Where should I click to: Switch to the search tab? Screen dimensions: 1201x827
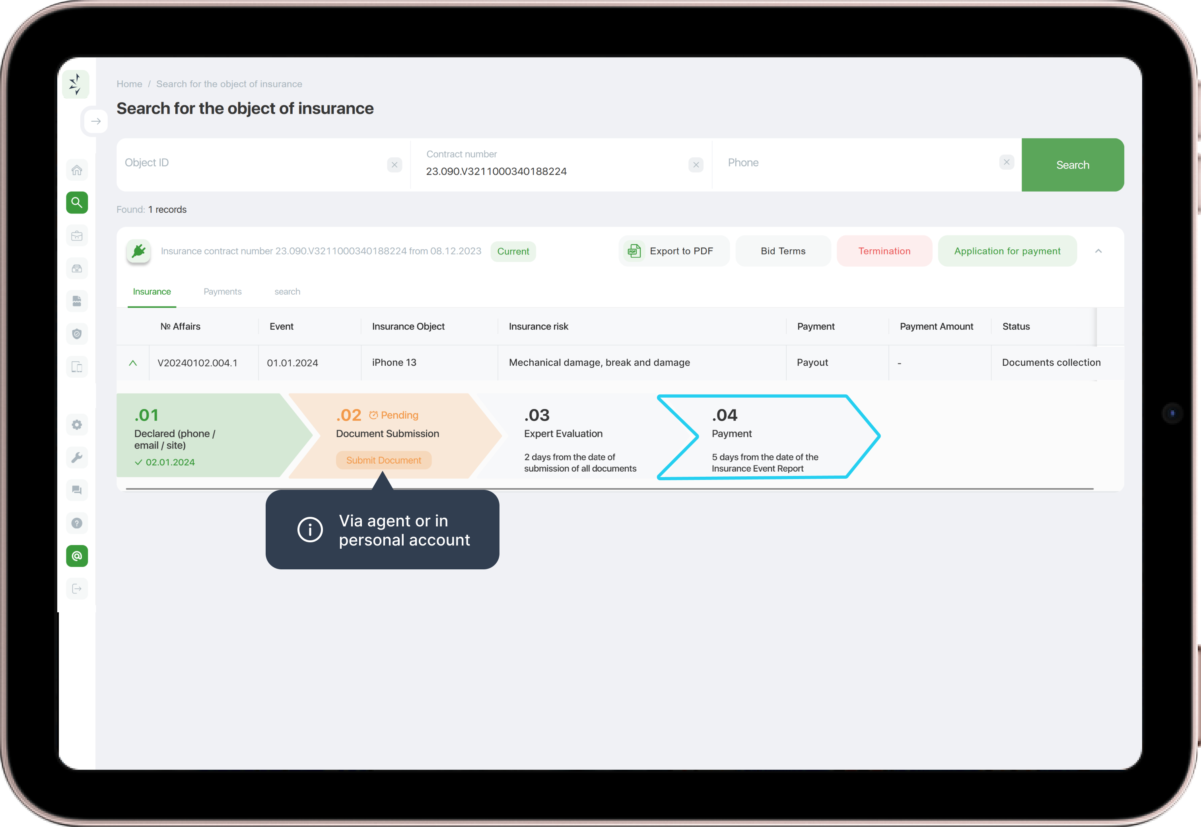(287, 292)
